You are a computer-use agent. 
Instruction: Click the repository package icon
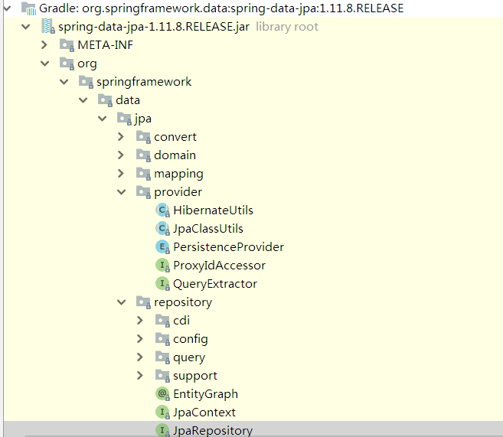[x=143, y=302]
